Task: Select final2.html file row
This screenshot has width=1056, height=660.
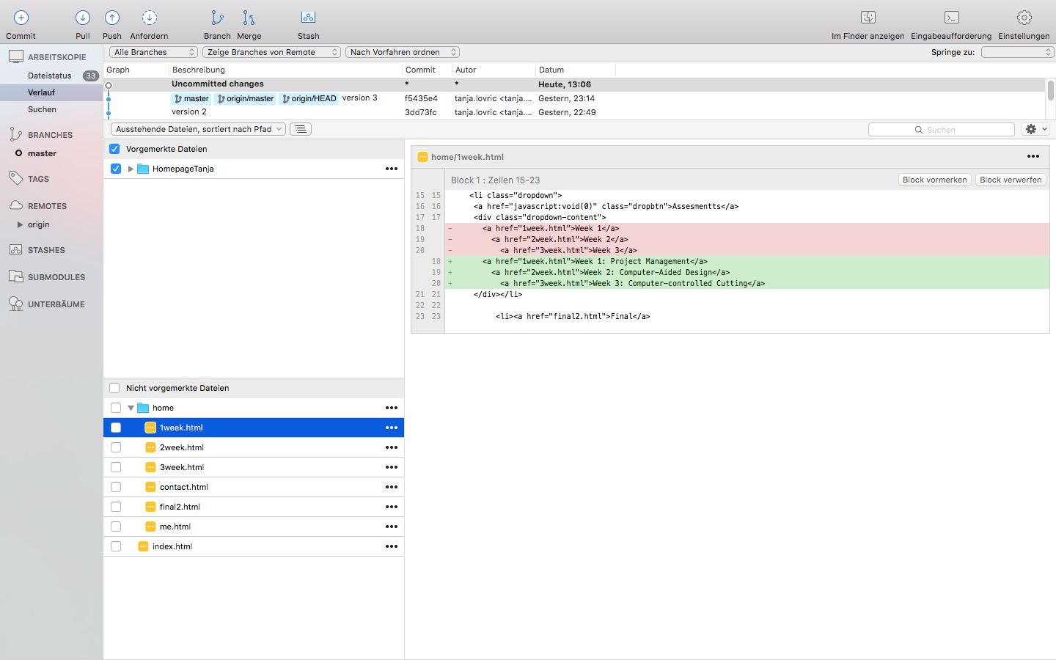Action: coord(254,507)
